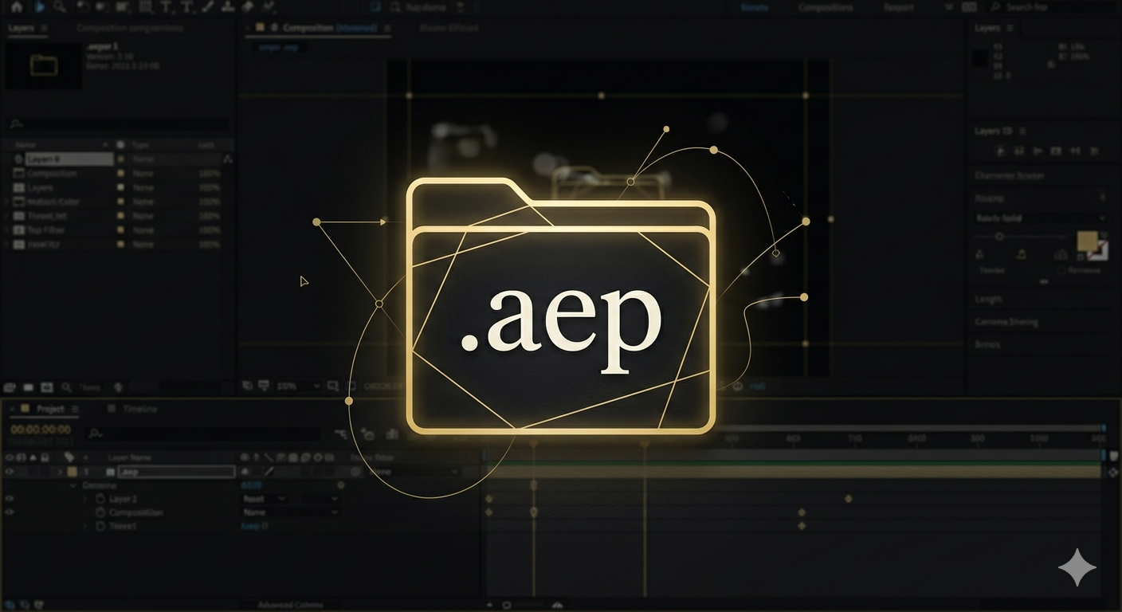The width and height of the screenshot is (1122, 612).
Task: Select the first Type (T) tool
Action: click(x=167, y=7)
